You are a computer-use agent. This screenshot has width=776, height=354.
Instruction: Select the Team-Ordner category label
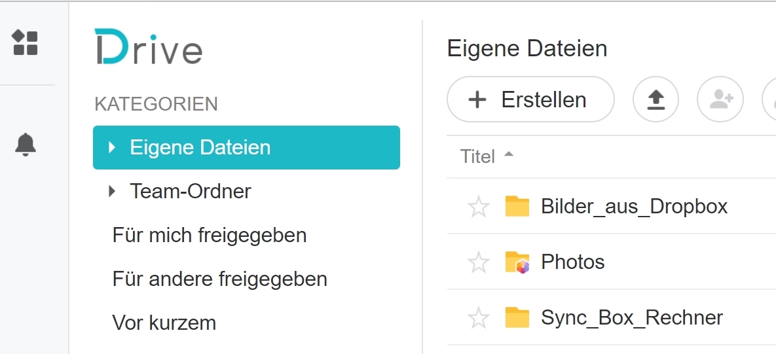pyautogui.click(x=191, y=191)
